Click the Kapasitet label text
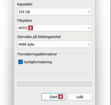 25,4
